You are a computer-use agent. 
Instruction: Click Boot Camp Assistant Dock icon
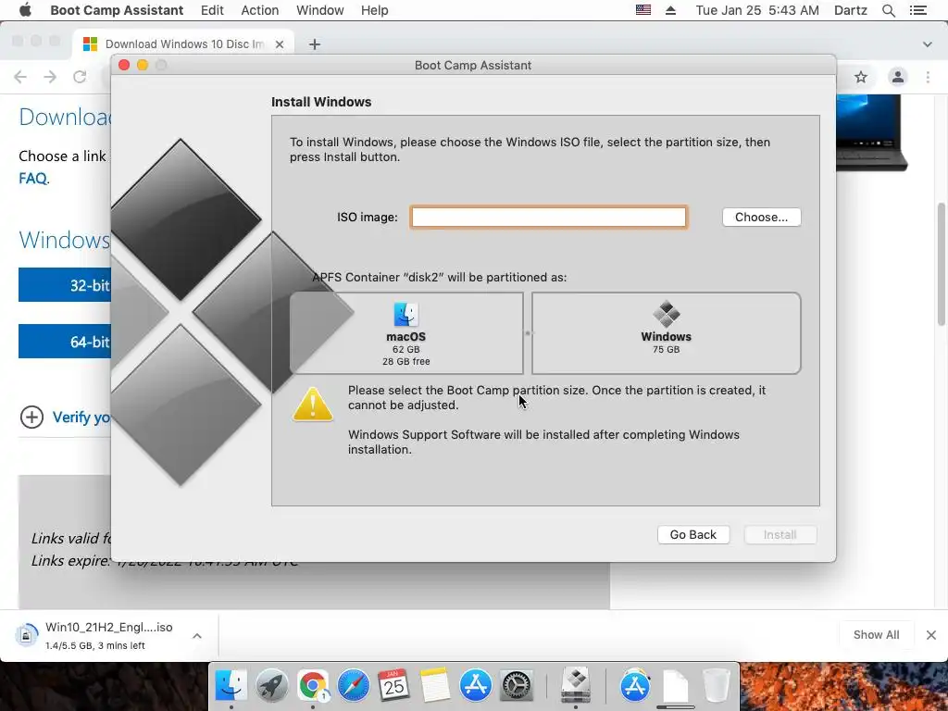coord(576,686)
